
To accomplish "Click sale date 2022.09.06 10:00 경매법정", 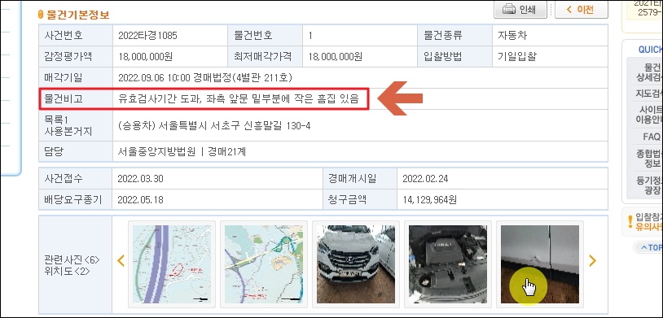I will 205,78.
